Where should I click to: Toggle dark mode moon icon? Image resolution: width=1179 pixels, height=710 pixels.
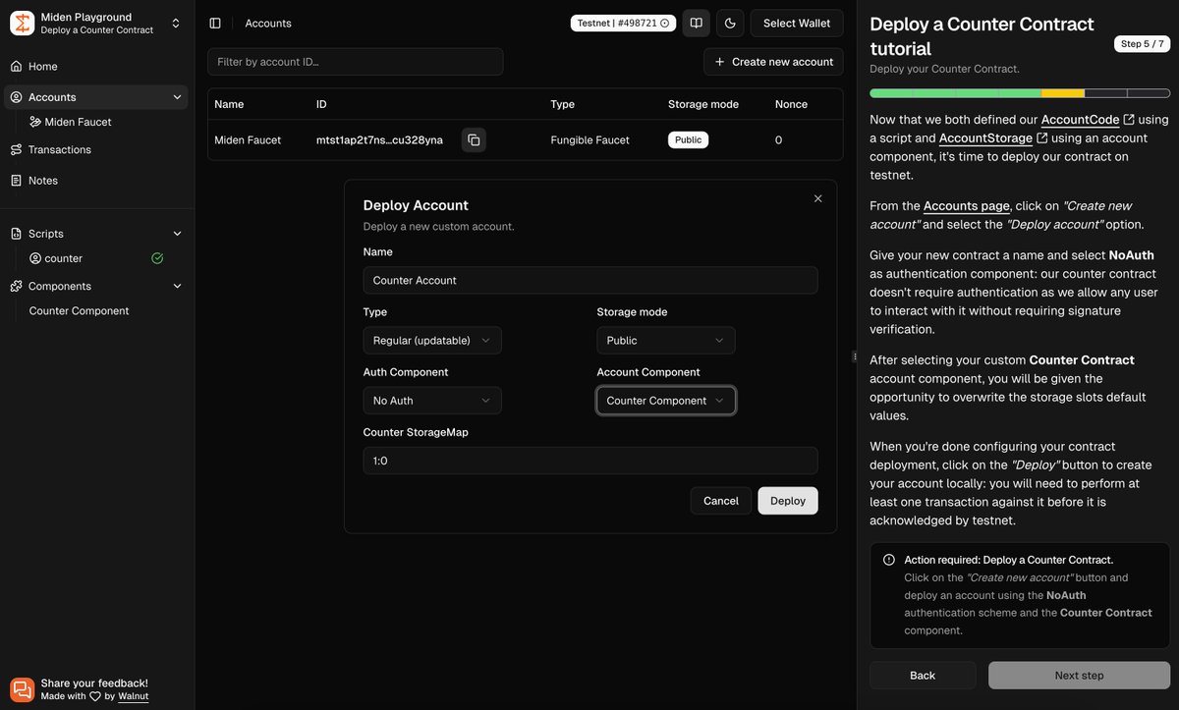pos(730,23)
